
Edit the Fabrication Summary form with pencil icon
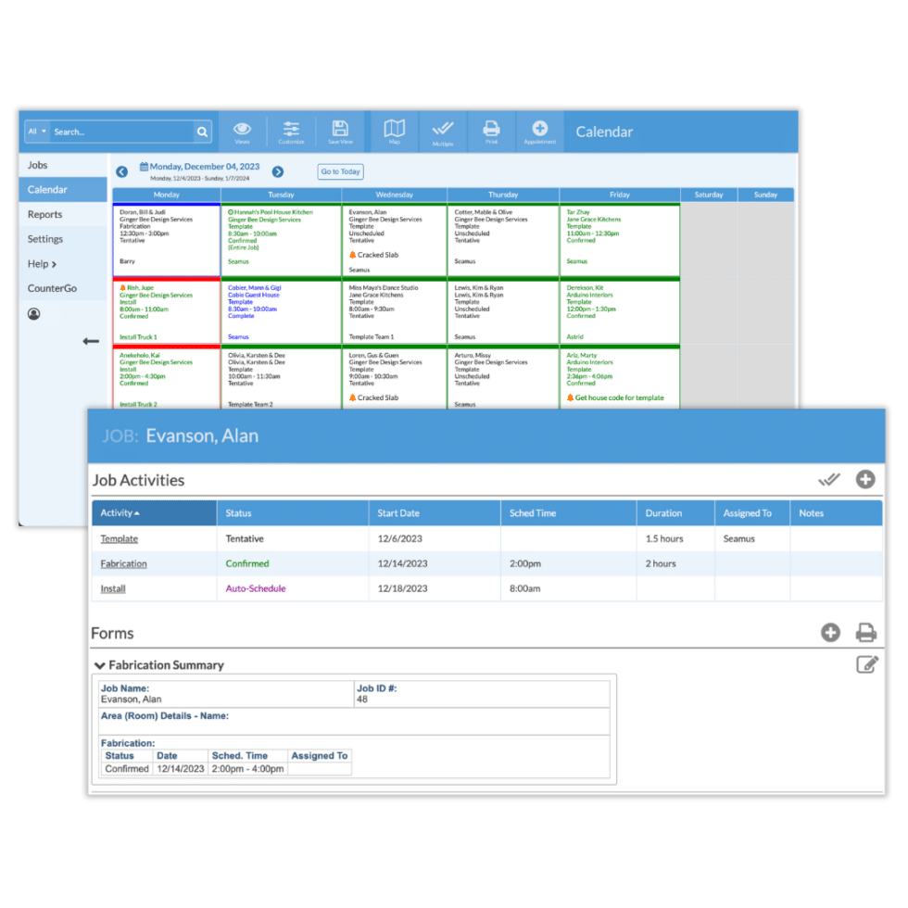click(866, 664)
